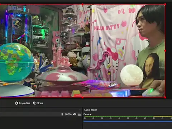Click top-right red corner handle of preview
172x129 pixels.
[x=165, y=4]
